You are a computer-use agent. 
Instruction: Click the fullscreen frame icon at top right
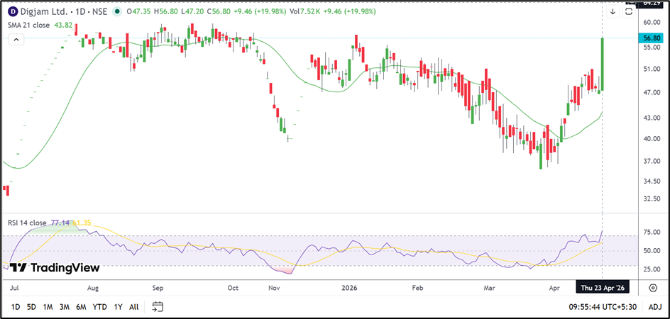click(x=629, y=12)
